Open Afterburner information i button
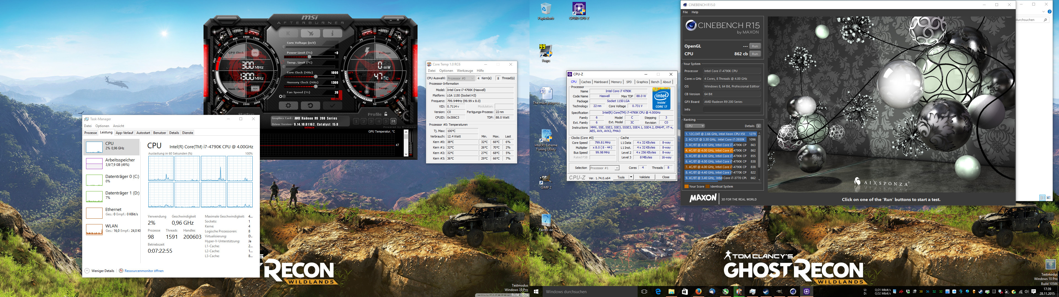The width and height of the screenshot is (1059, 297). coord(333,33)
